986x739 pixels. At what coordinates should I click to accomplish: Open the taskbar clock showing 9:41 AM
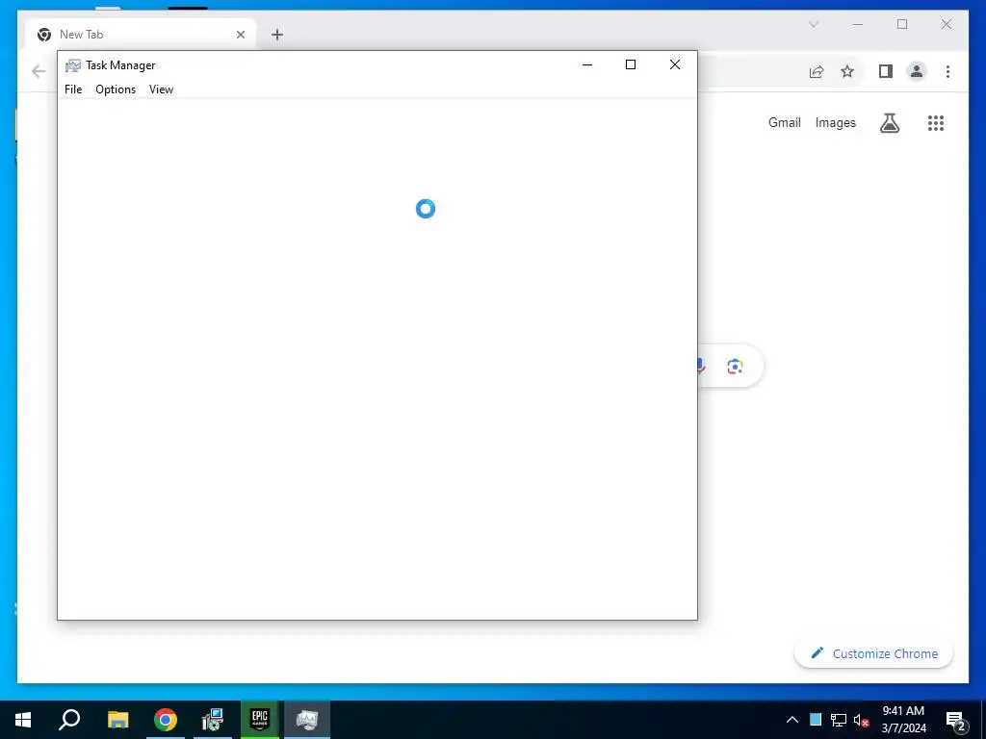903,720
